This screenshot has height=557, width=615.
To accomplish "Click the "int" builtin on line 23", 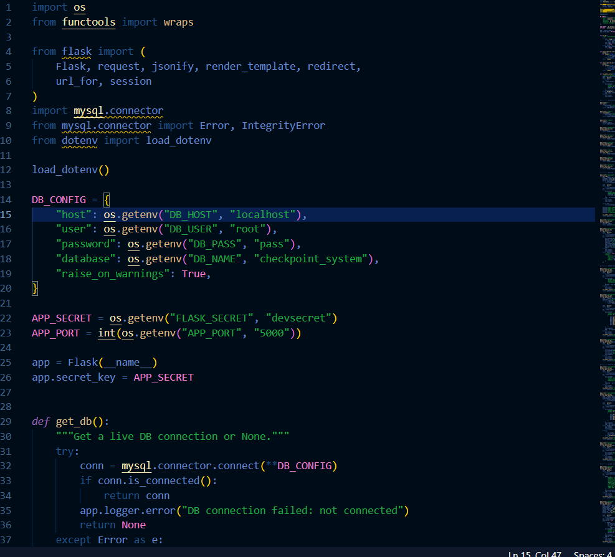I will point(107,333).
